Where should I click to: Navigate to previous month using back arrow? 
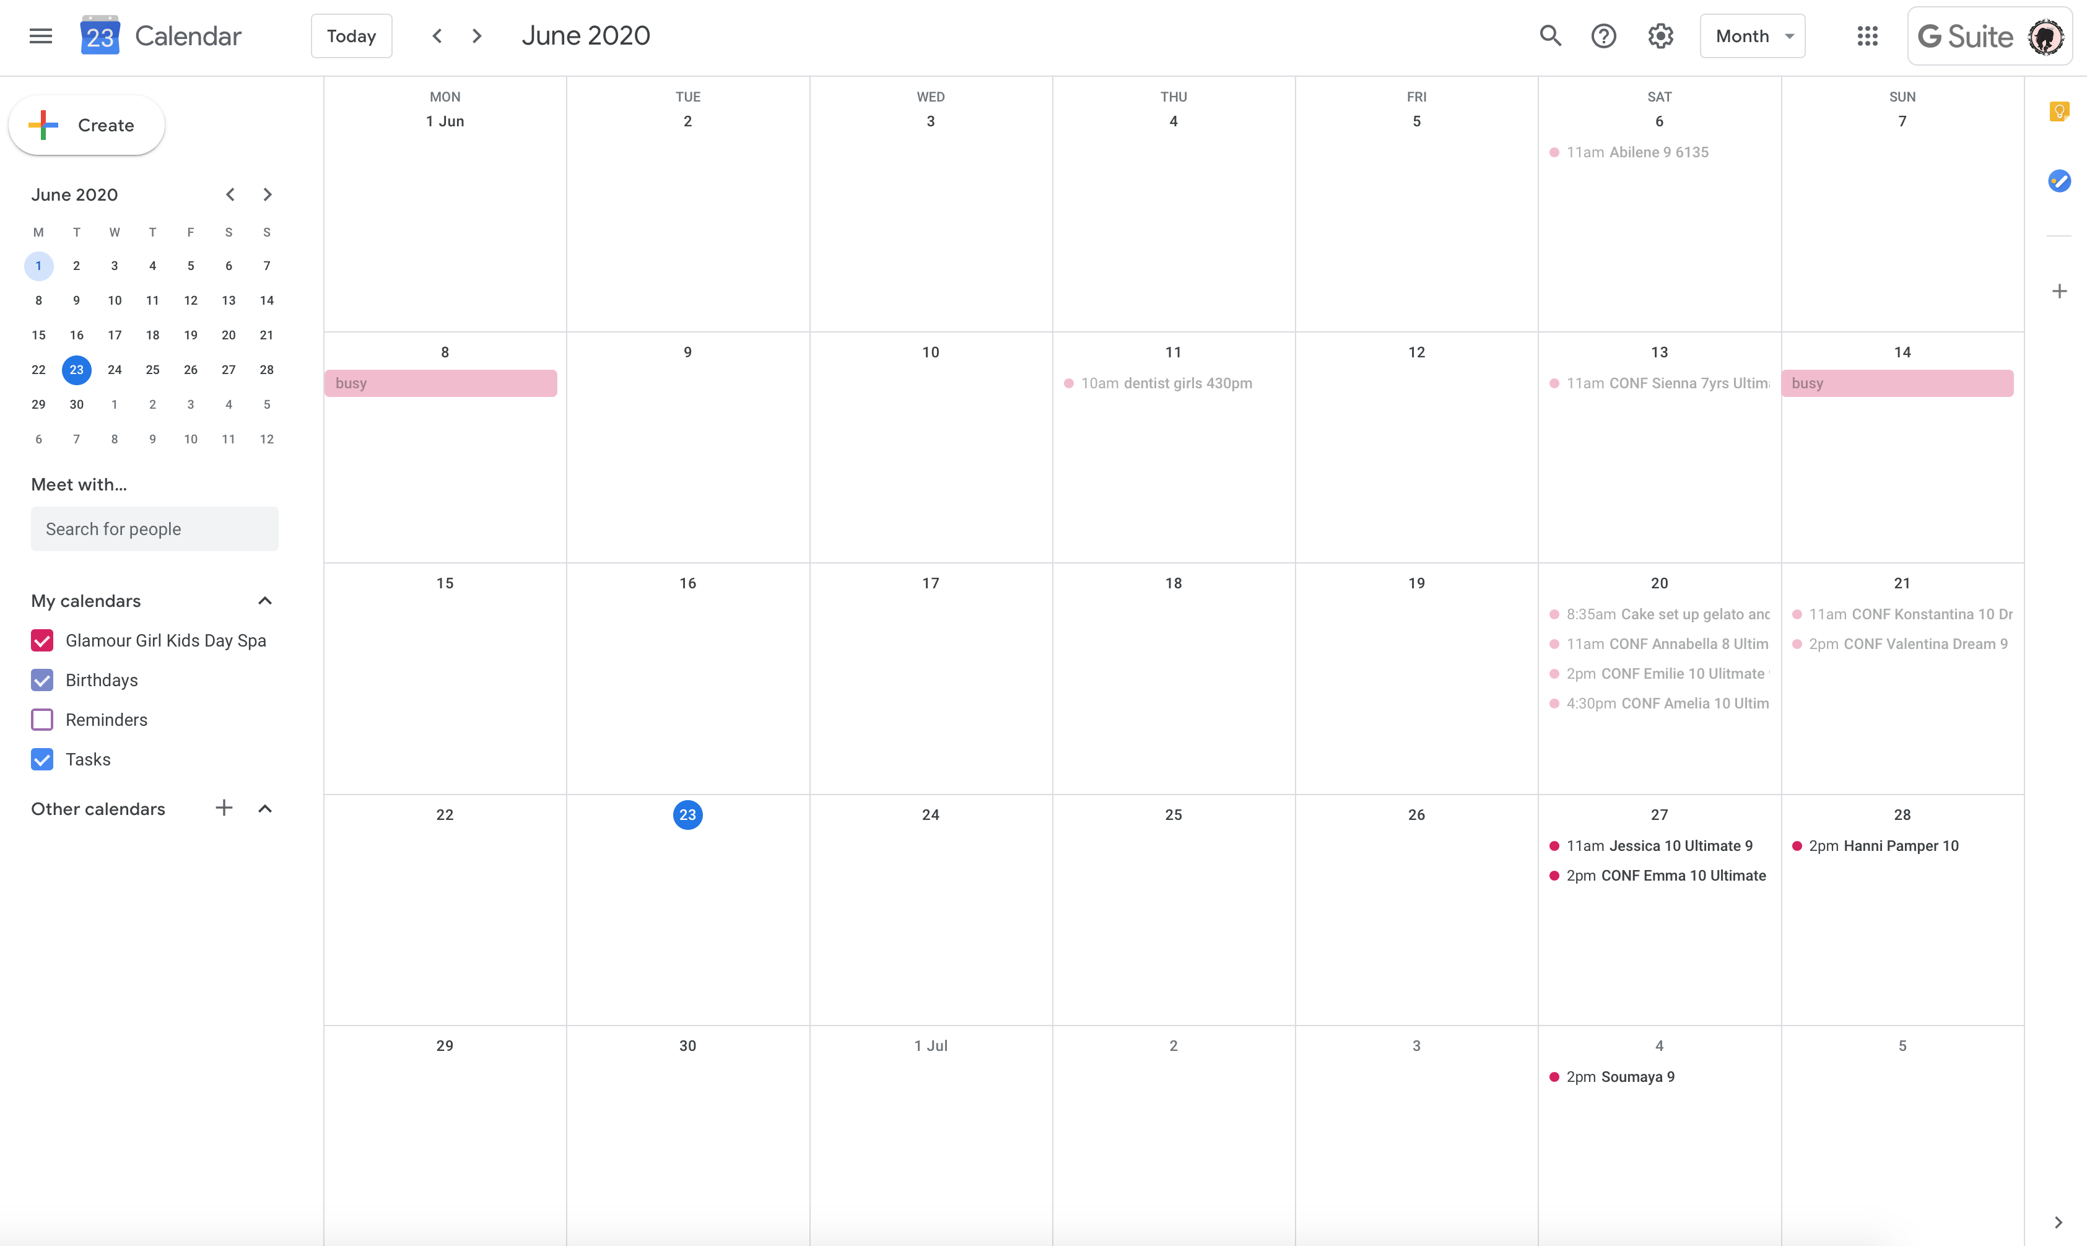tap(438, 35)
